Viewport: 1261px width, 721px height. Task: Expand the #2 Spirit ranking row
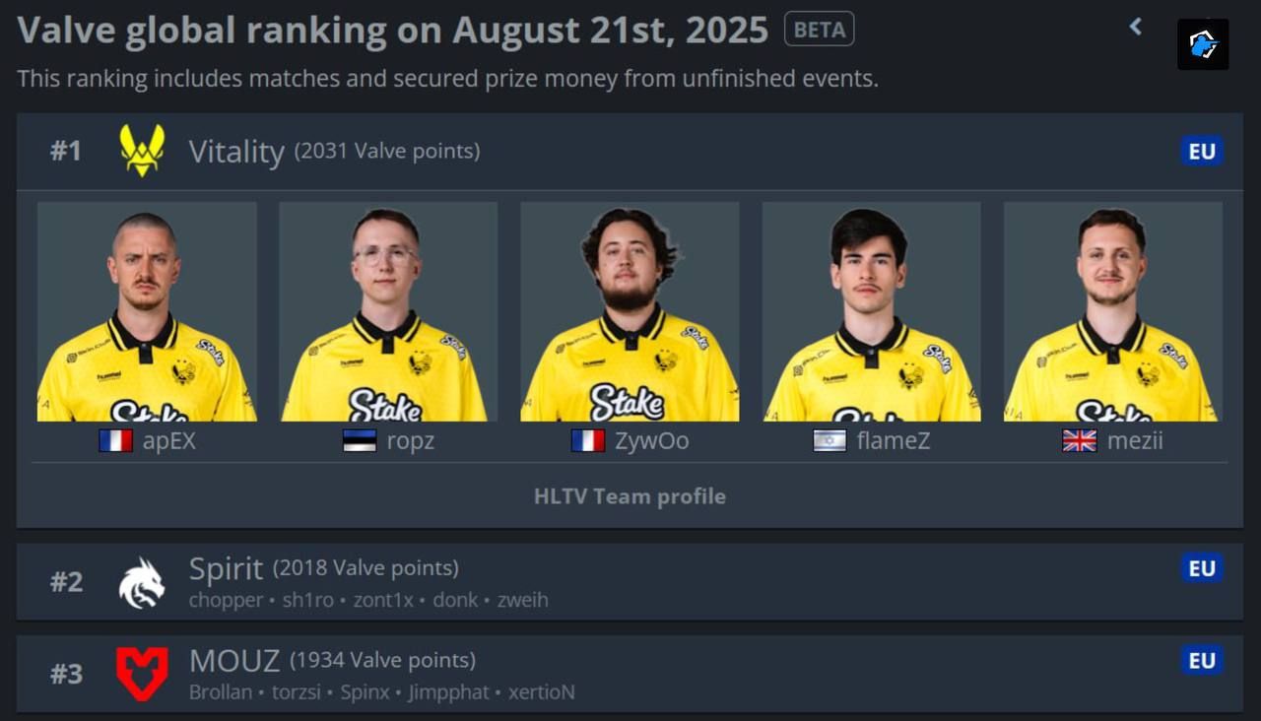click(630, 582)
